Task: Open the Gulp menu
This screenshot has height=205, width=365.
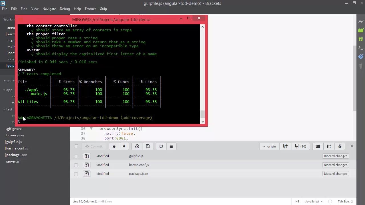Action: pyautogui.click(x=103, y=9)
